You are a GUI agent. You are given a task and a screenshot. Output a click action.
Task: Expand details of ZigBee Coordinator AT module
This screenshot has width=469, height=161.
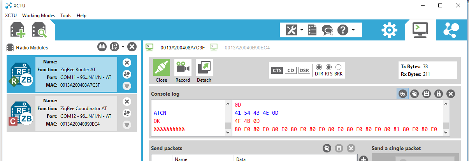pyautogui.click(x=127, y=125)
